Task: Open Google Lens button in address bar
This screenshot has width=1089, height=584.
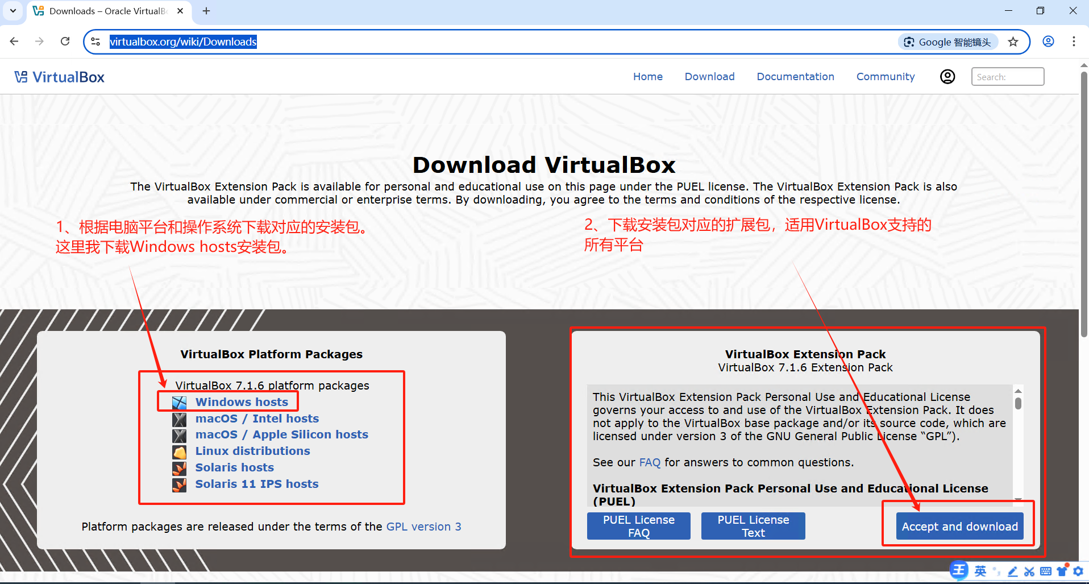Action: 947,42
